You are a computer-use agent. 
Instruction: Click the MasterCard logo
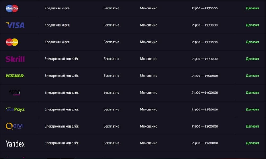tap(12, 42)
